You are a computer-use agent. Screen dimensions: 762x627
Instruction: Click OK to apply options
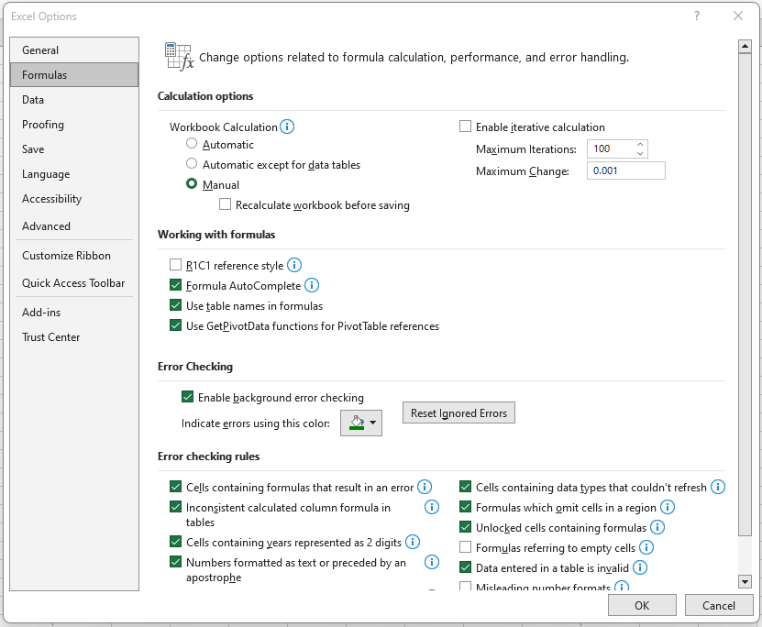(x=642, y=605)
